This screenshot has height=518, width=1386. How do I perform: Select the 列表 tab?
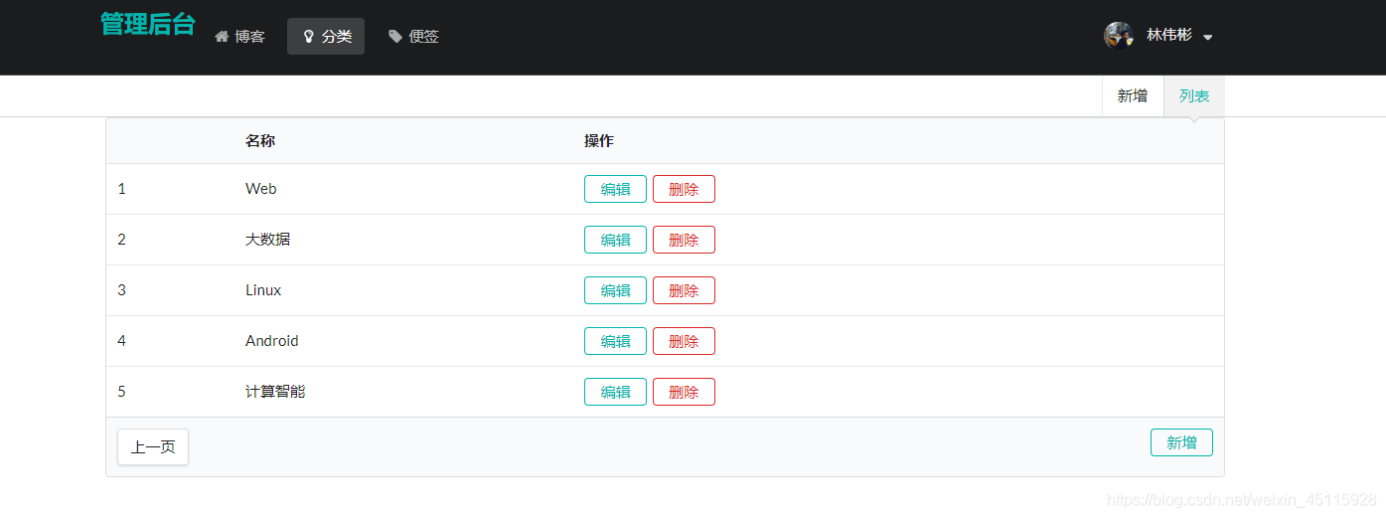click(1194, 96)
